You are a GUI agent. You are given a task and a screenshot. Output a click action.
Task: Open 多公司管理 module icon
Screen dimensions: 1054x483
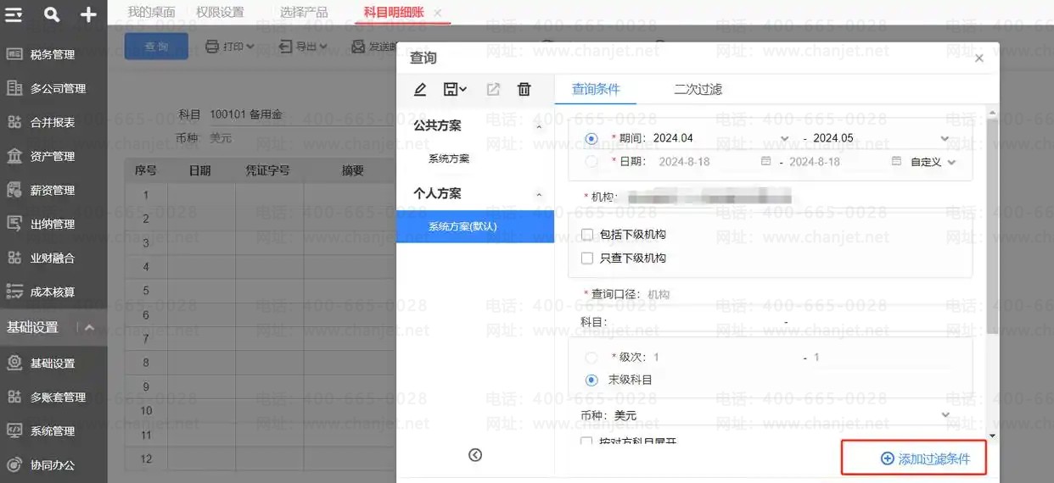(x=14, y=88)
